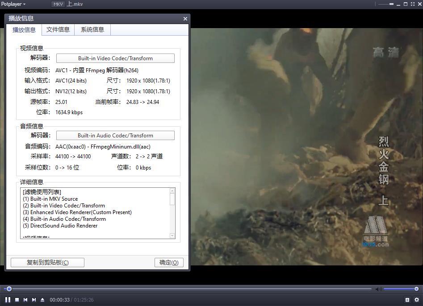Open the settings gear in control bar

pyautogui.click(x=417, y=300)
